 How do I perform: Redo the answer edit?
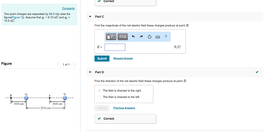[142, 37]
